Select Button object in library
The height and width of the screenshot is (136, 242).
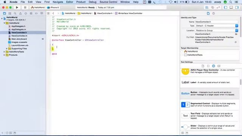click(210, 93)
